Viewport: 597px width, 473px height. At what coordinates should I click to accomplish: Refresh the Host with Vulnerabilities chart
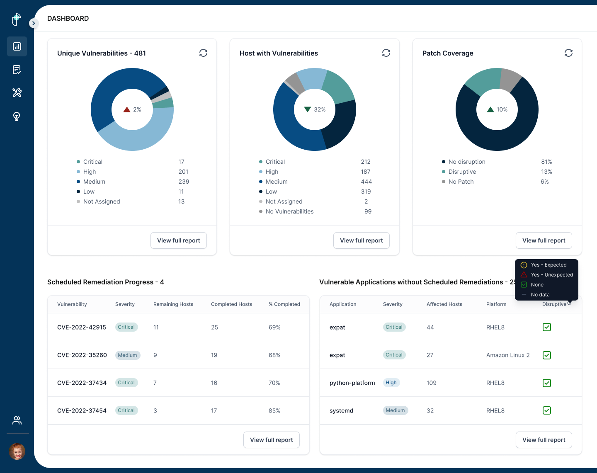[386, 53]
